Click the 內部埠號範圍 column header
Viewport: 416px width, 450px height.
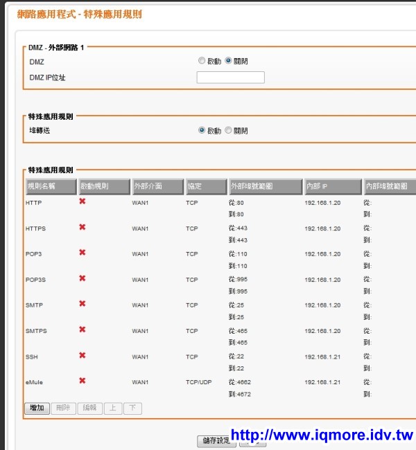pos(390,186)
